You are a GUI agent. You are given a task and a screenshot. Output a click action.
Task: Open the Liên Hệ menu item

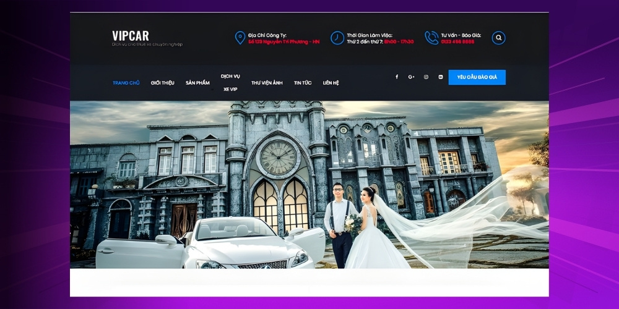click(331, 83)
